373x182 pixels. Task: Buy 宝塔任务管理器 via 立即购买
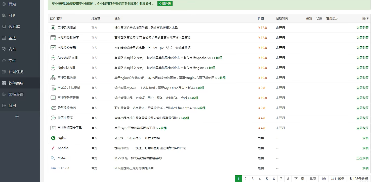(x=362, y=98)
